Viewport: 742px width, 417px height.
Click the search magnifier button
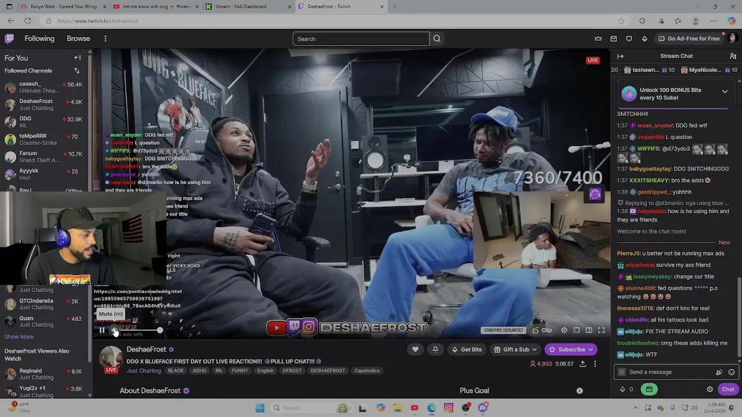[x=437, y=39]
